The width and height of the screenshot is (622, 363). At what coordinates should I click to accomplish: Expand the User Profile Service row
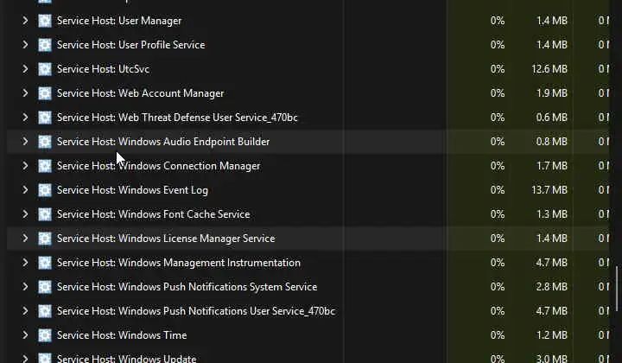click(x=25, y=45)
